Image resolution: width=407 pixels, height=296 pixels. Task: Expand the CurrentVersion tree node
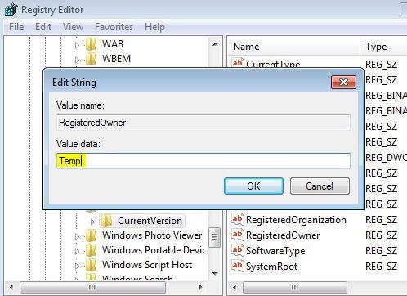[93, 222]
